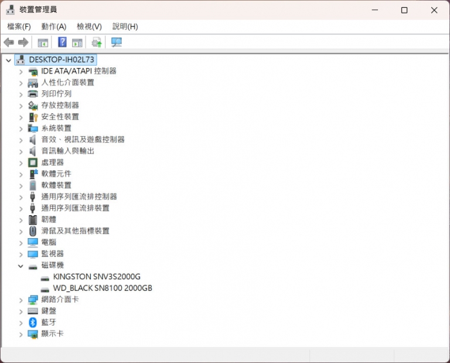Select the 滑鼠及其他指標裝置 label
The width and height of the screenshot is (450, 363).
click(x=75, y=231)
